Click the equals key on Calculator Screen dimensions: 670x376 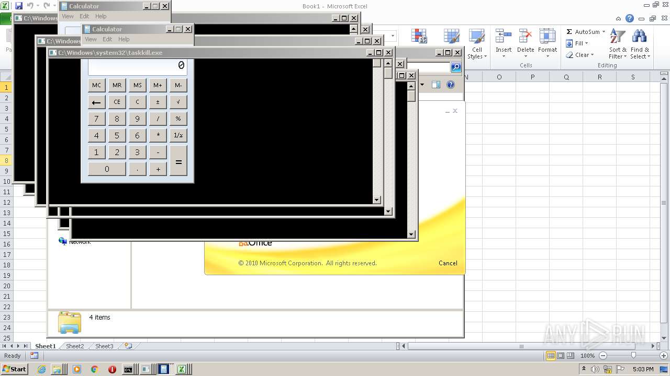[178, 160]
